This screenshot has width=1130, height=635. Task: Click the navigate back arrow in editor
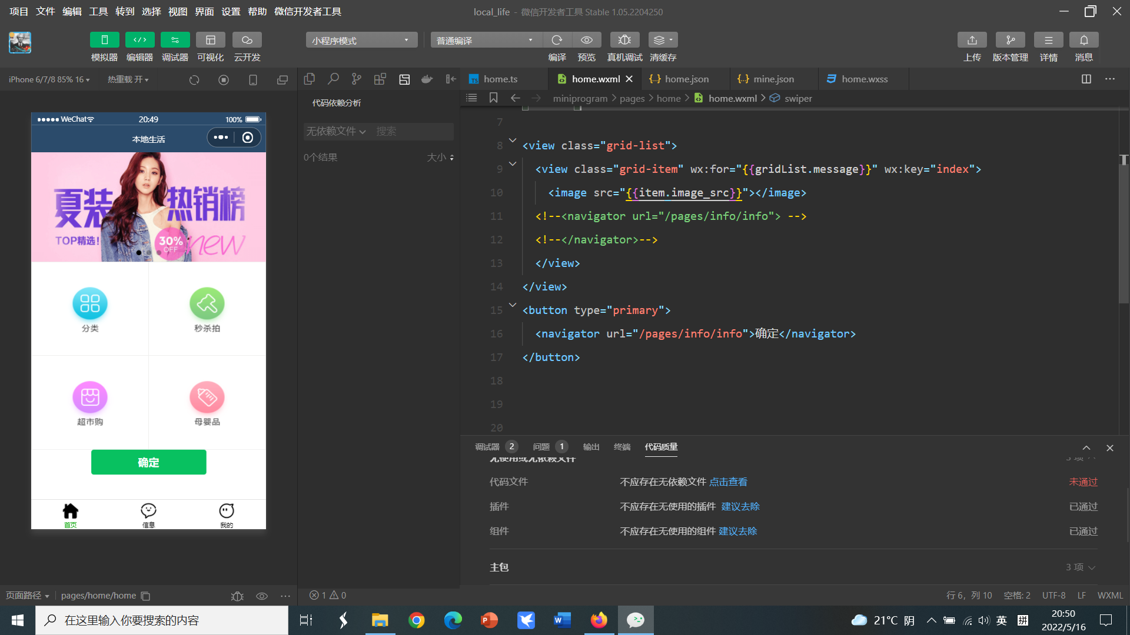tap(516, 98)
